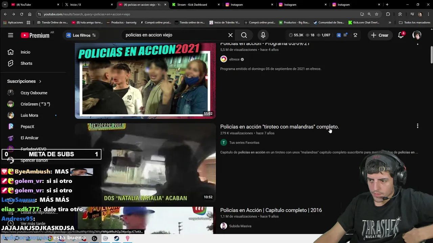Open the CrisGreen subscription channel
Image resolution: width=433 pixels, height=243 pixels.
pyautogui.click(x=36, y=104)
